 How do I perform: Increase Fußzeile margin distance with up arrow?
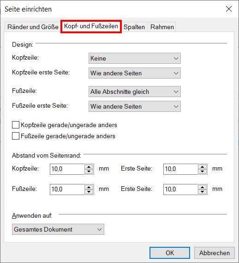tap(89, 187)
